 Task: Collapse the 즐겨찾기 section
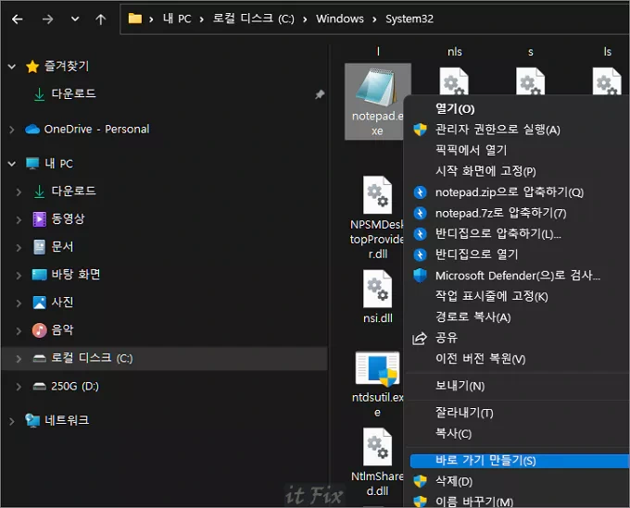12,67
